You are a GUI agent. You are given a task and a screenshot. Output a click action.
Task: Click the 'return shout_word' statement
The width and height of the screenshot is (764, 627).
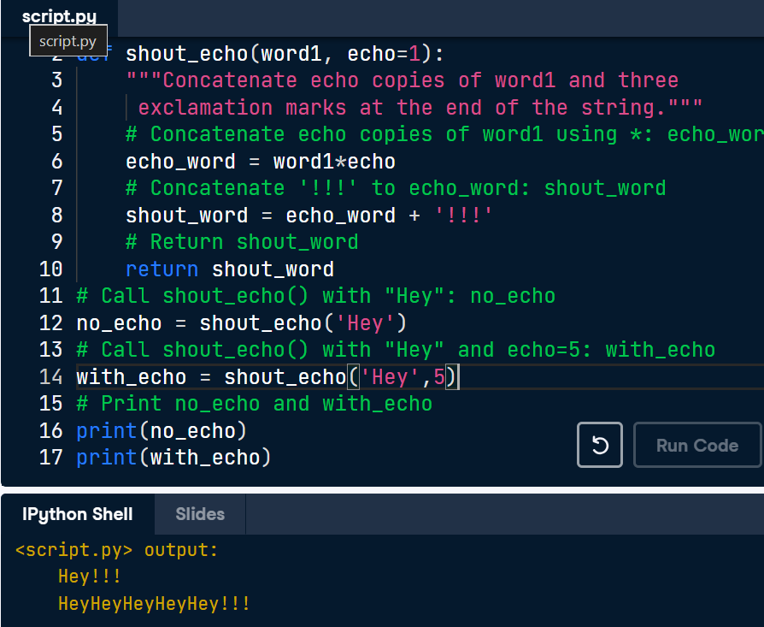pyautogui.click(x=230, y=269)
